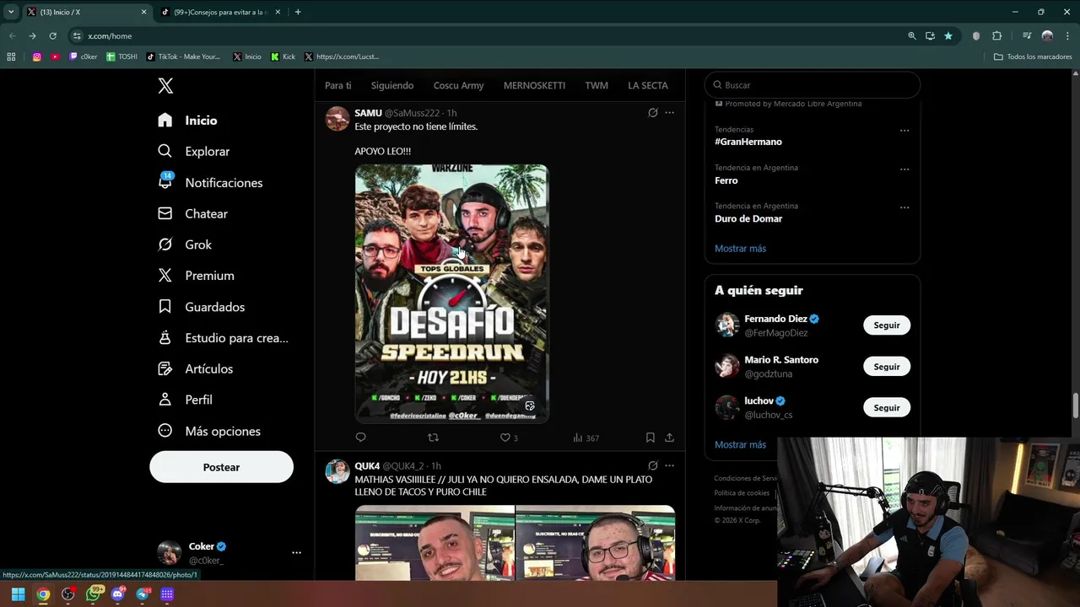
Task: Open more options for QUK4's post
Action: coord(669,465)
